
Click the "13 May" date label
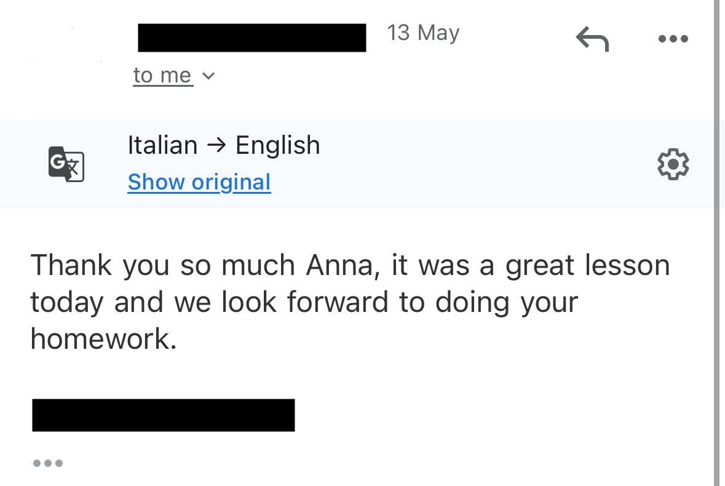tap(423, 33)
